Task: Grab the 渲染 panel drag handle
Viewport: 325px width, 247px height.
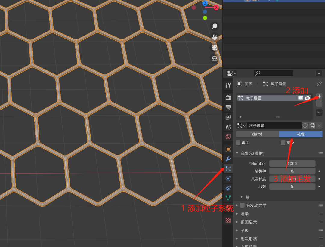Action: coord(321,213)
